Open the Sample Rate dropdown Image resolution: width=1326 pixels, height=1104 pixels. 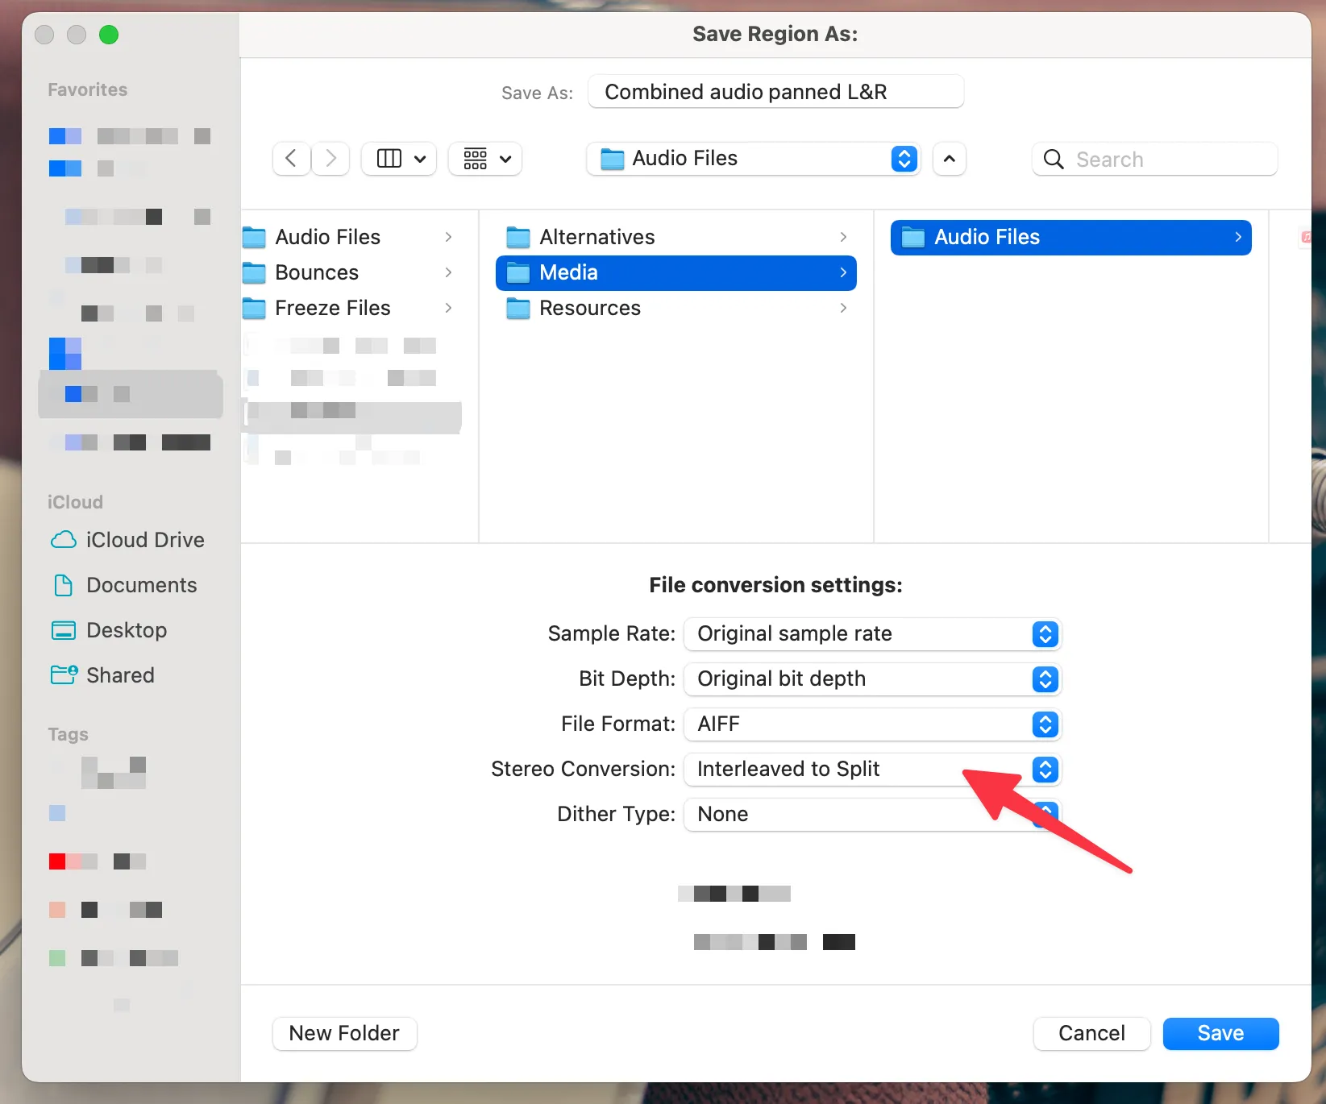[871, 634]
